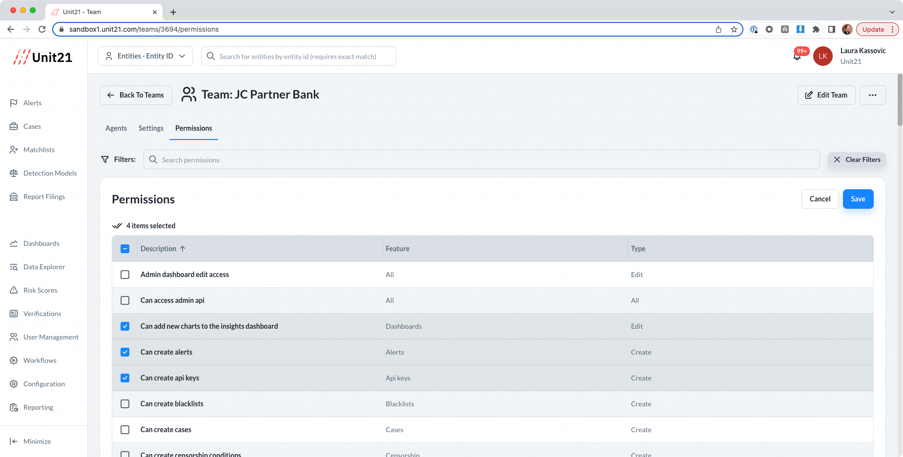
Task: Select the Permissions tab
Action: click(194, 128)
